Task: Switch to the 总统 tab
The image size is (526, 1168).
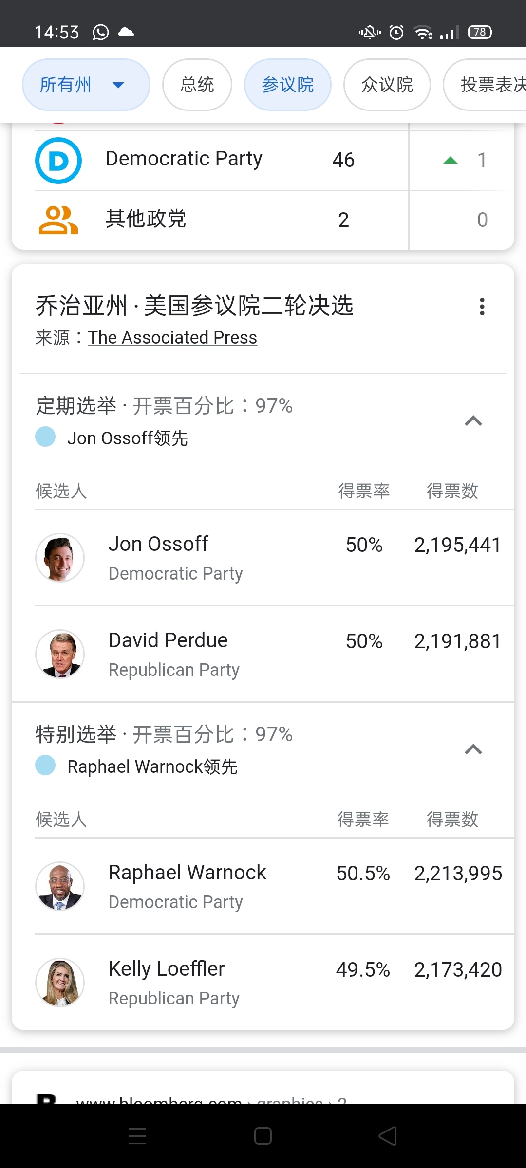Action: point(197,85)
